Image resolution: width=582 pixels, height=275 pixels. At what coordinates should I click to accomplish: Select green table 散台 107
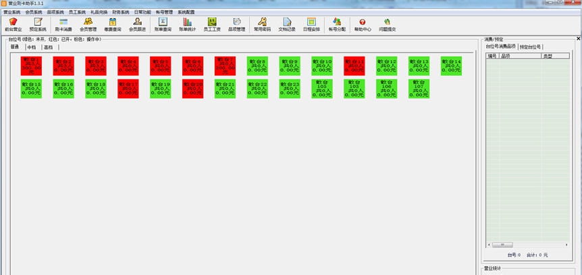click(x=419, y=88)
